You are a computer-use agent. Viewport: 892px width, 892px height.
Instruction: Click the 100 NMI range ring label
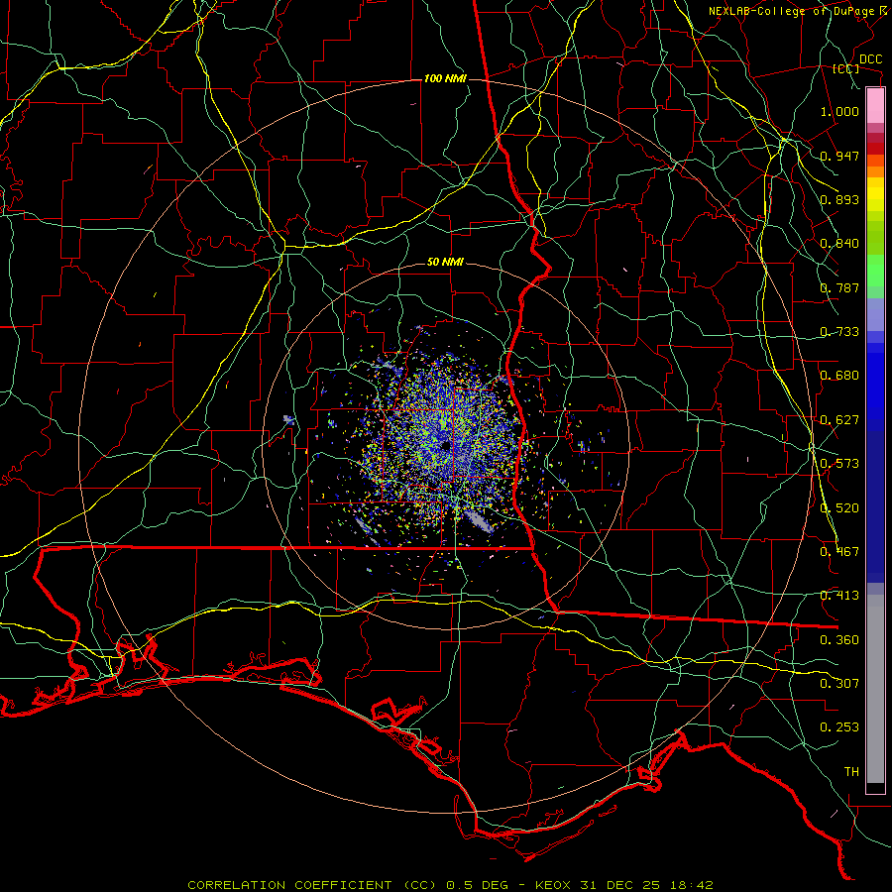(x=445, y=78)
